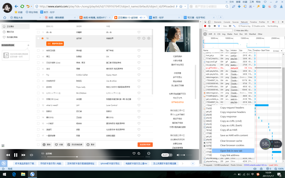Seek on song progress bar in player
The width and height of the screenshot is (285, 178).
pos(95,157)
